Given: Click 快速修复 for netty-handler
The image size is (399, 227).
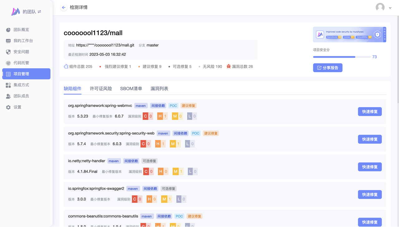Looking at the screenshot, I should click(x=370, y=167).
